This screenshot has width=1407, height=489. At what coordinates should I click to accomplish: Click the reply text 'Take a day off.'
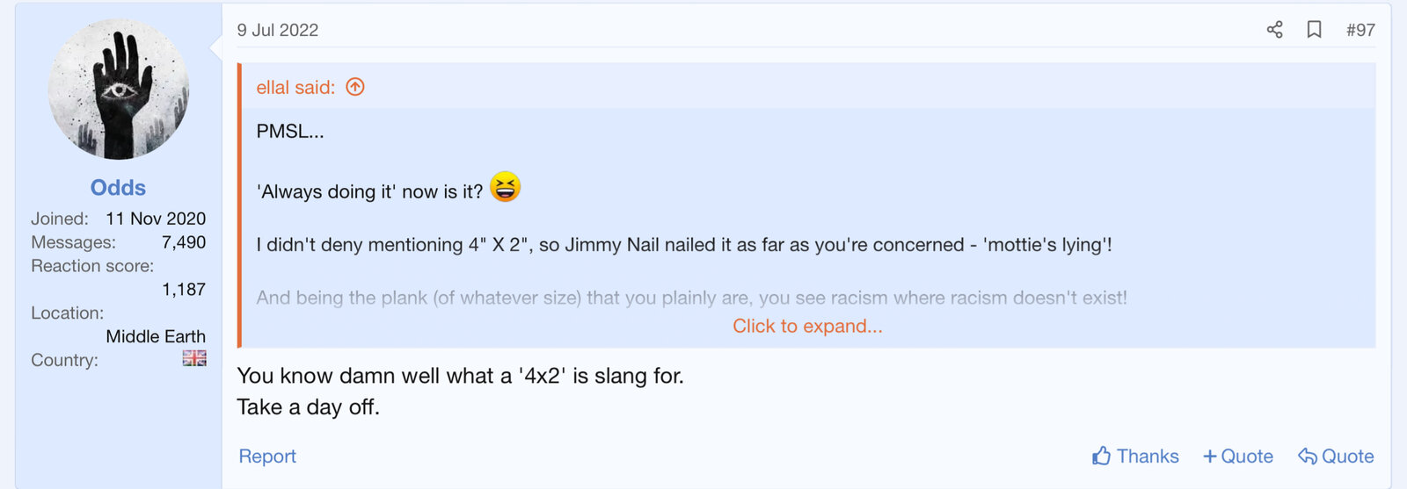pyautogui.click(x=308, y=407)
